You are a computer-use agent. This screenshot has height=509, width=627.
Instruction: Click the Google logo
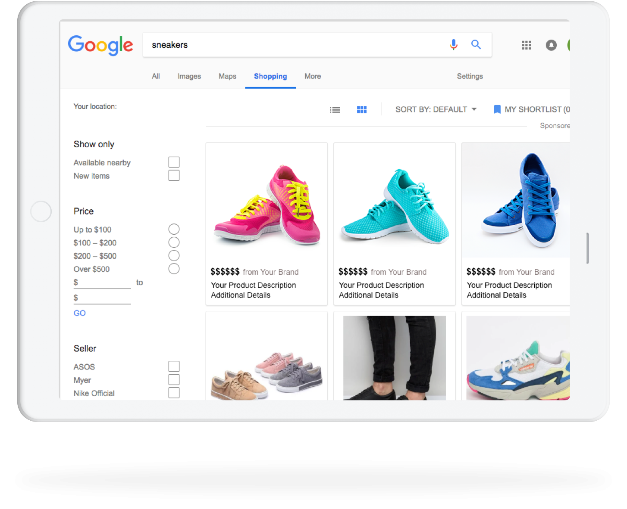[100, 45]
